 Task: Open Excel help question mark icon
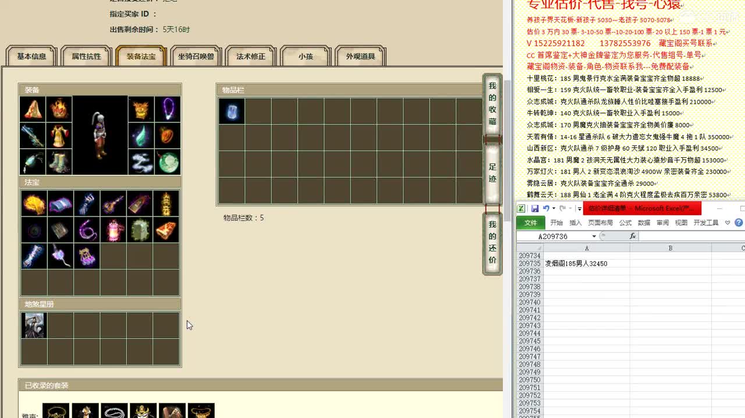(x=739, y=222)
